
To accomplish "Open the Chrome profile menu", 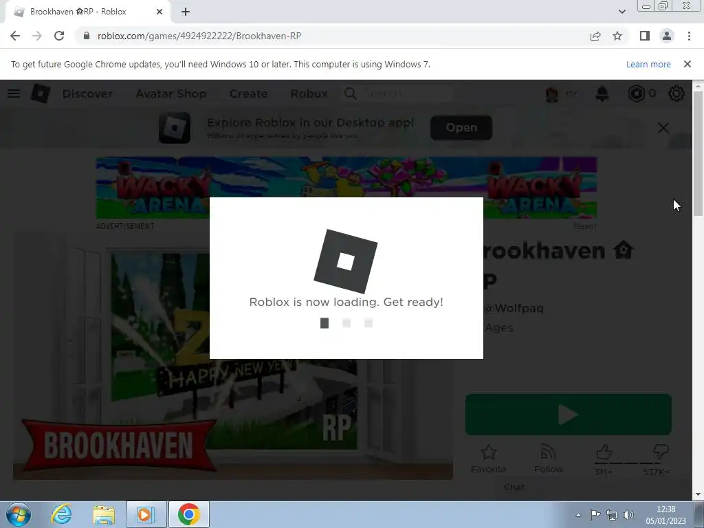I will (x=667, y=36).
